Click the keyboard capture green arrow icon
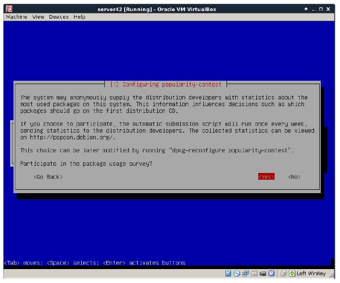 point(292,273)
